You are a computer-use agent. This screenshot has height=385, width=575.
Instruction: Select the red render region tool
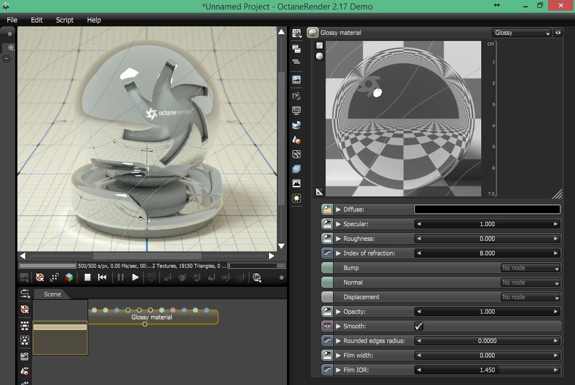(240, 278)
